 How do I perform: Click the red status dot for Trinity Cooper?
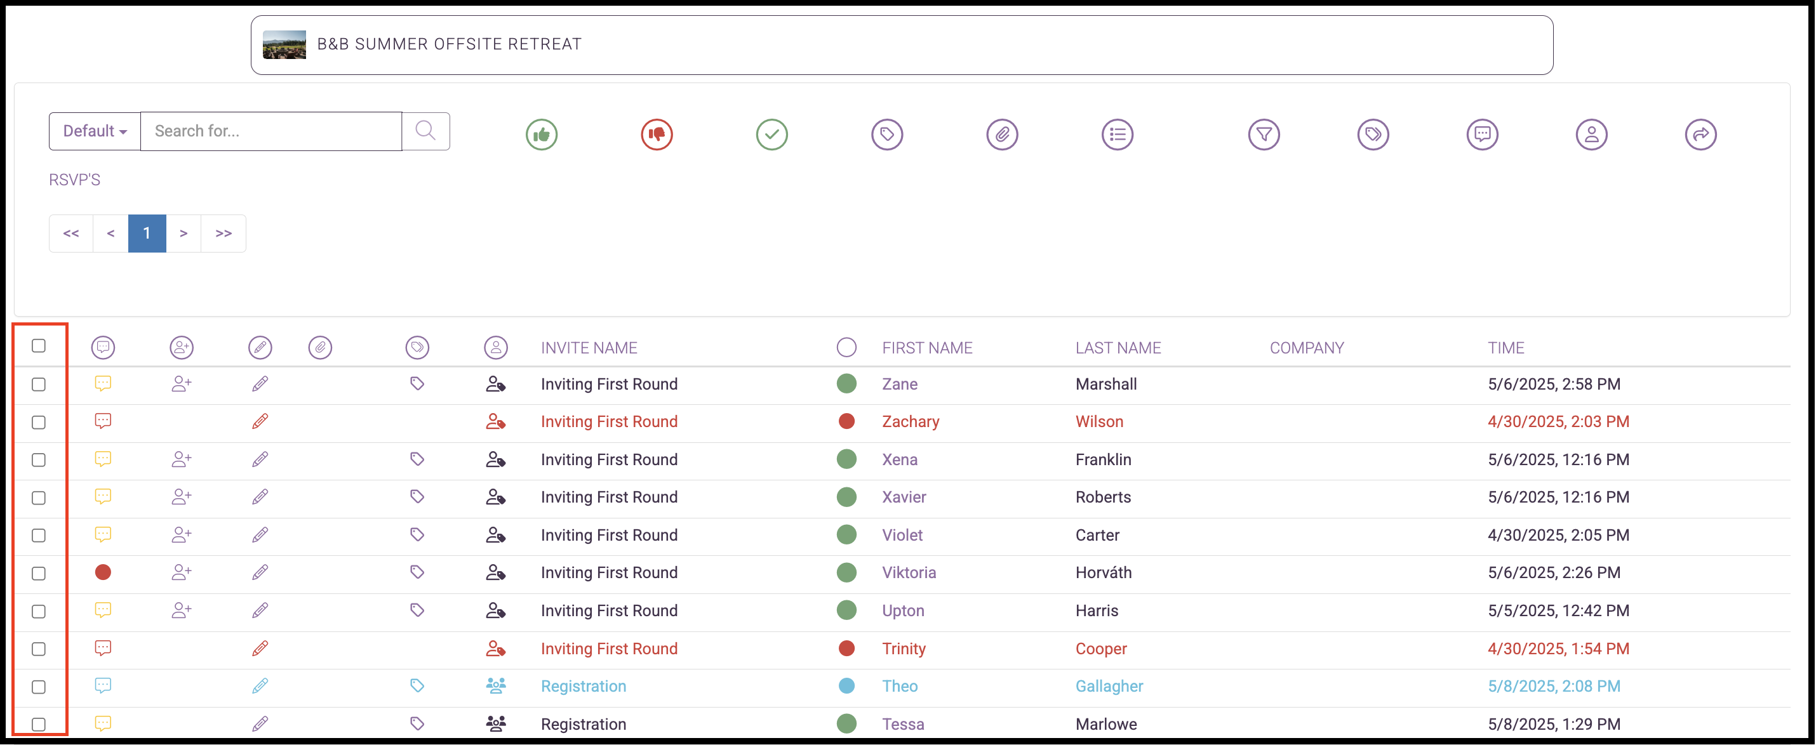(846, 649)
